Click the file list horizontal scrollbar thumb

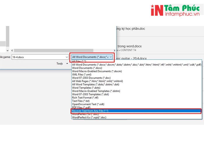coord(54,51)
